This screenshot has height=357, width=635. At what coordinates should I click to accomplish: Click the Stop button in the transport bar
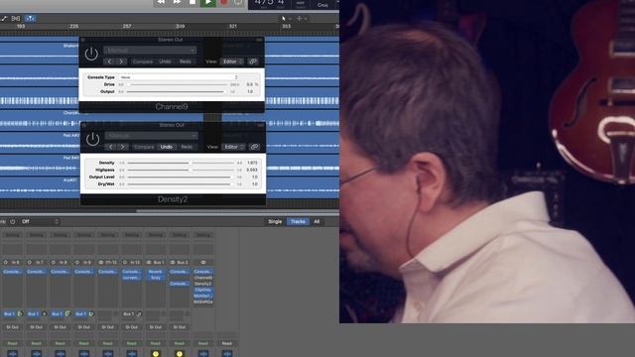pyautogui.click(x=192, y=2)
